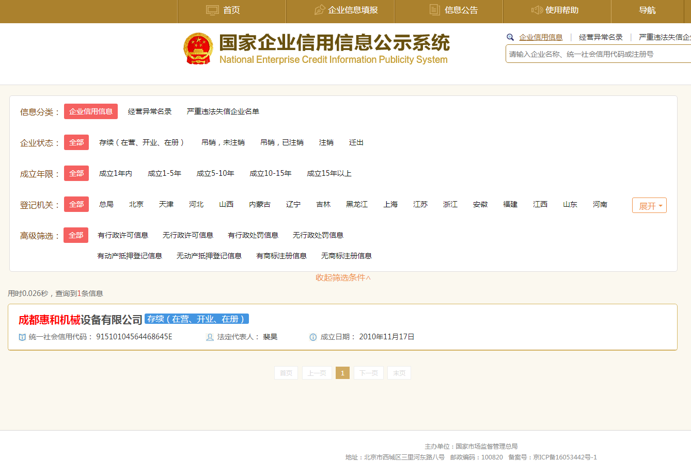Focus the enterprise name search input
The image size is (691, 461).
click(598, 54)
